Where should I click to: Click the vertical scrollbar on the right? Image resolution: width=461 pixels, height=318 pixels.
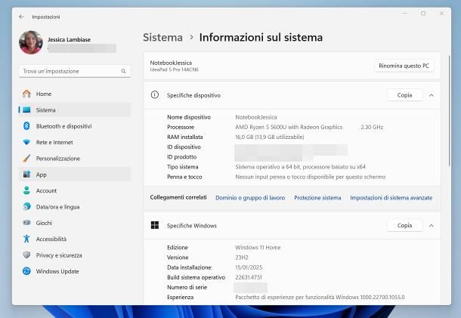pos(449,112)
